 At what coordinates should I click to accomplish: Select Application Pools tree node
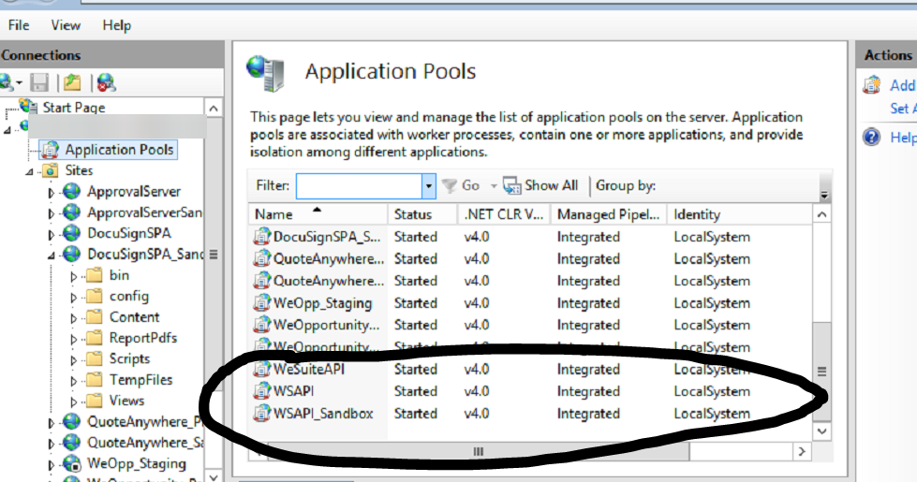119,150
